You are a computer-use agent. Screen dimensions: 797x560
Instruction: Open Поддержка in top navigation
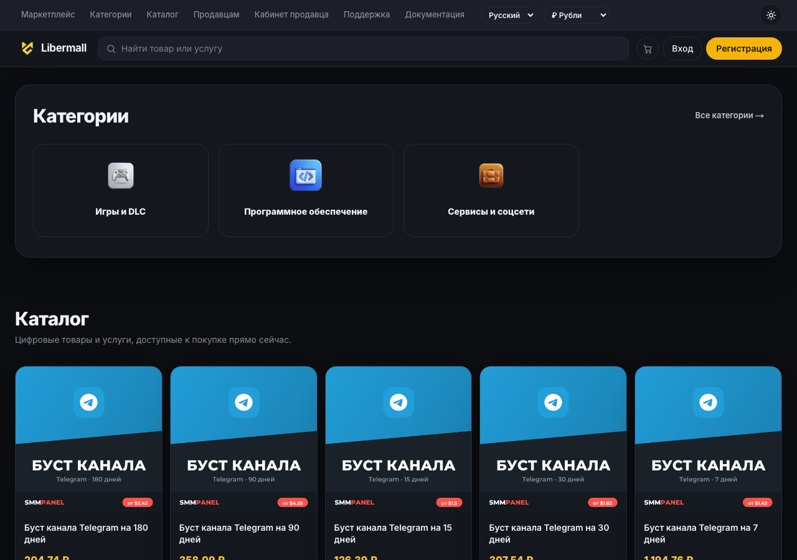coord(367,14)
